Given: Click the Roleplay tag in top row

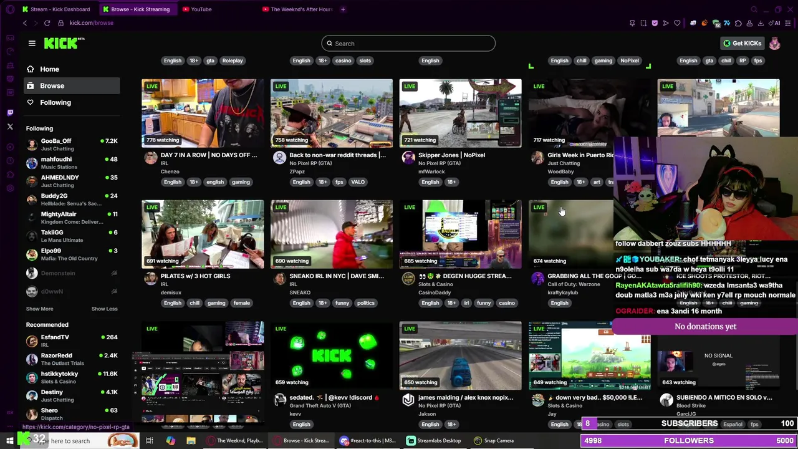Looking at the screenshot, I should pos(233,60).
